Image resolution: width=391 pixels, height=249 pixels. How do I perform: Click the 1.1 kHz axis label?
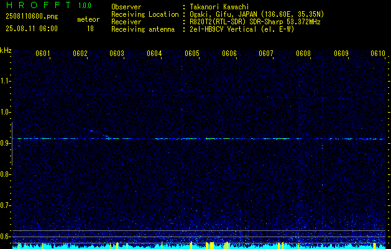coord(5,81)
